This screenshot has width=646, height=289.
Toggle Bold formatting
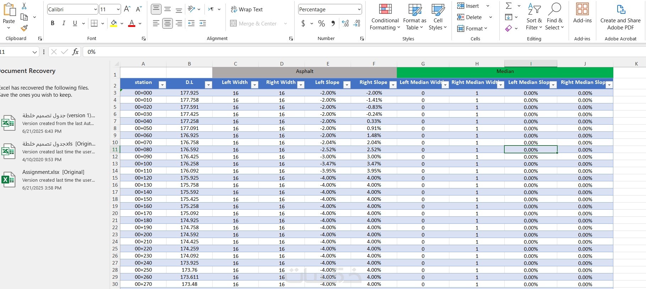[x=53, y=23]
